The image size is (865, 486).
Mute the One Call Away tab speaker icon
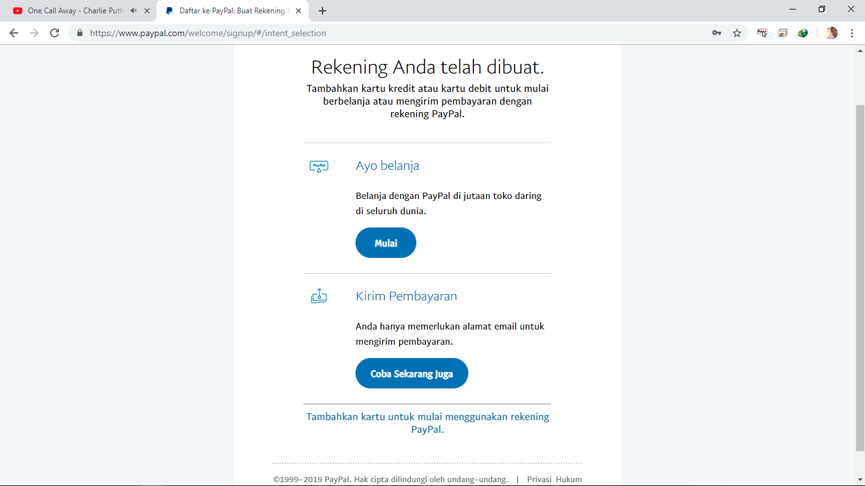click(x=134, y=11)
